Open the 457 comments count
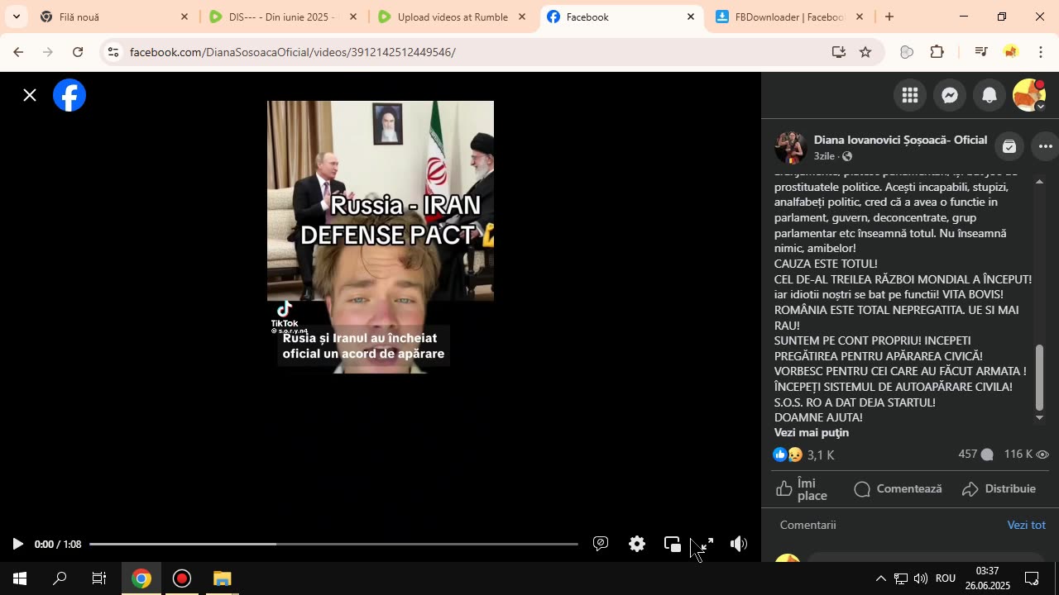 (x=975, y=455)
